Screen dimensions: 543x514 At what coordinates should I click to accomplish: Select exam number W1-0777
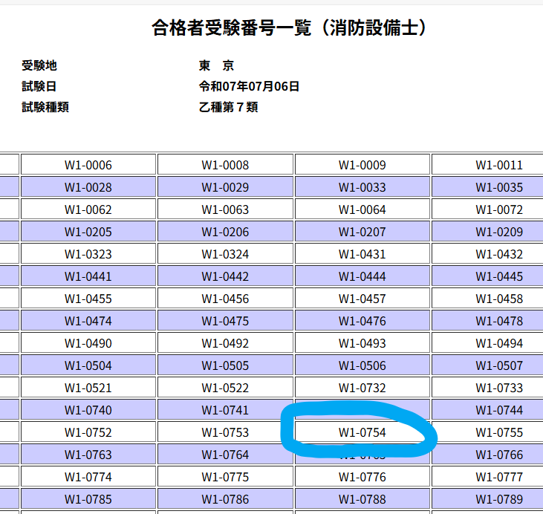[x=498, y=477]
